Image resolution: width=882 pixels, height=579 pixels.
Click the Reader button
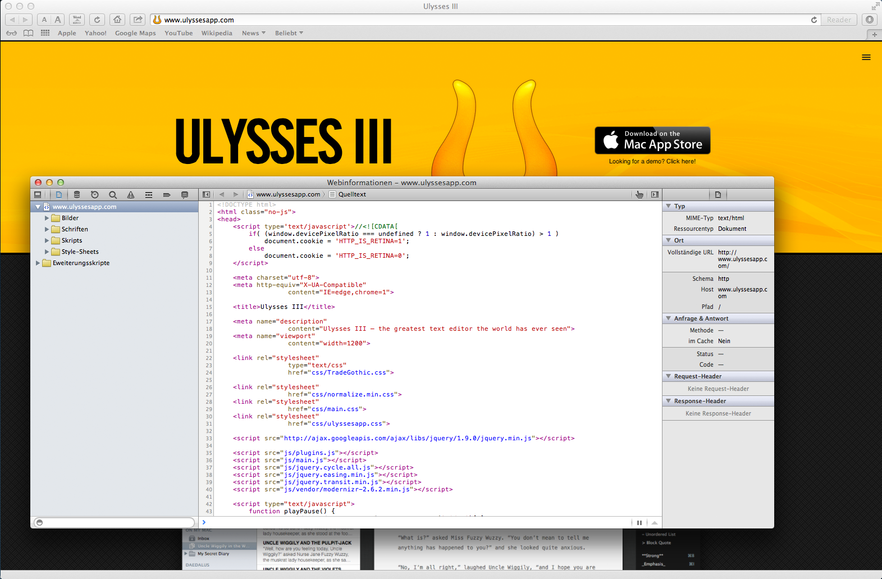(x=839, y=20)
